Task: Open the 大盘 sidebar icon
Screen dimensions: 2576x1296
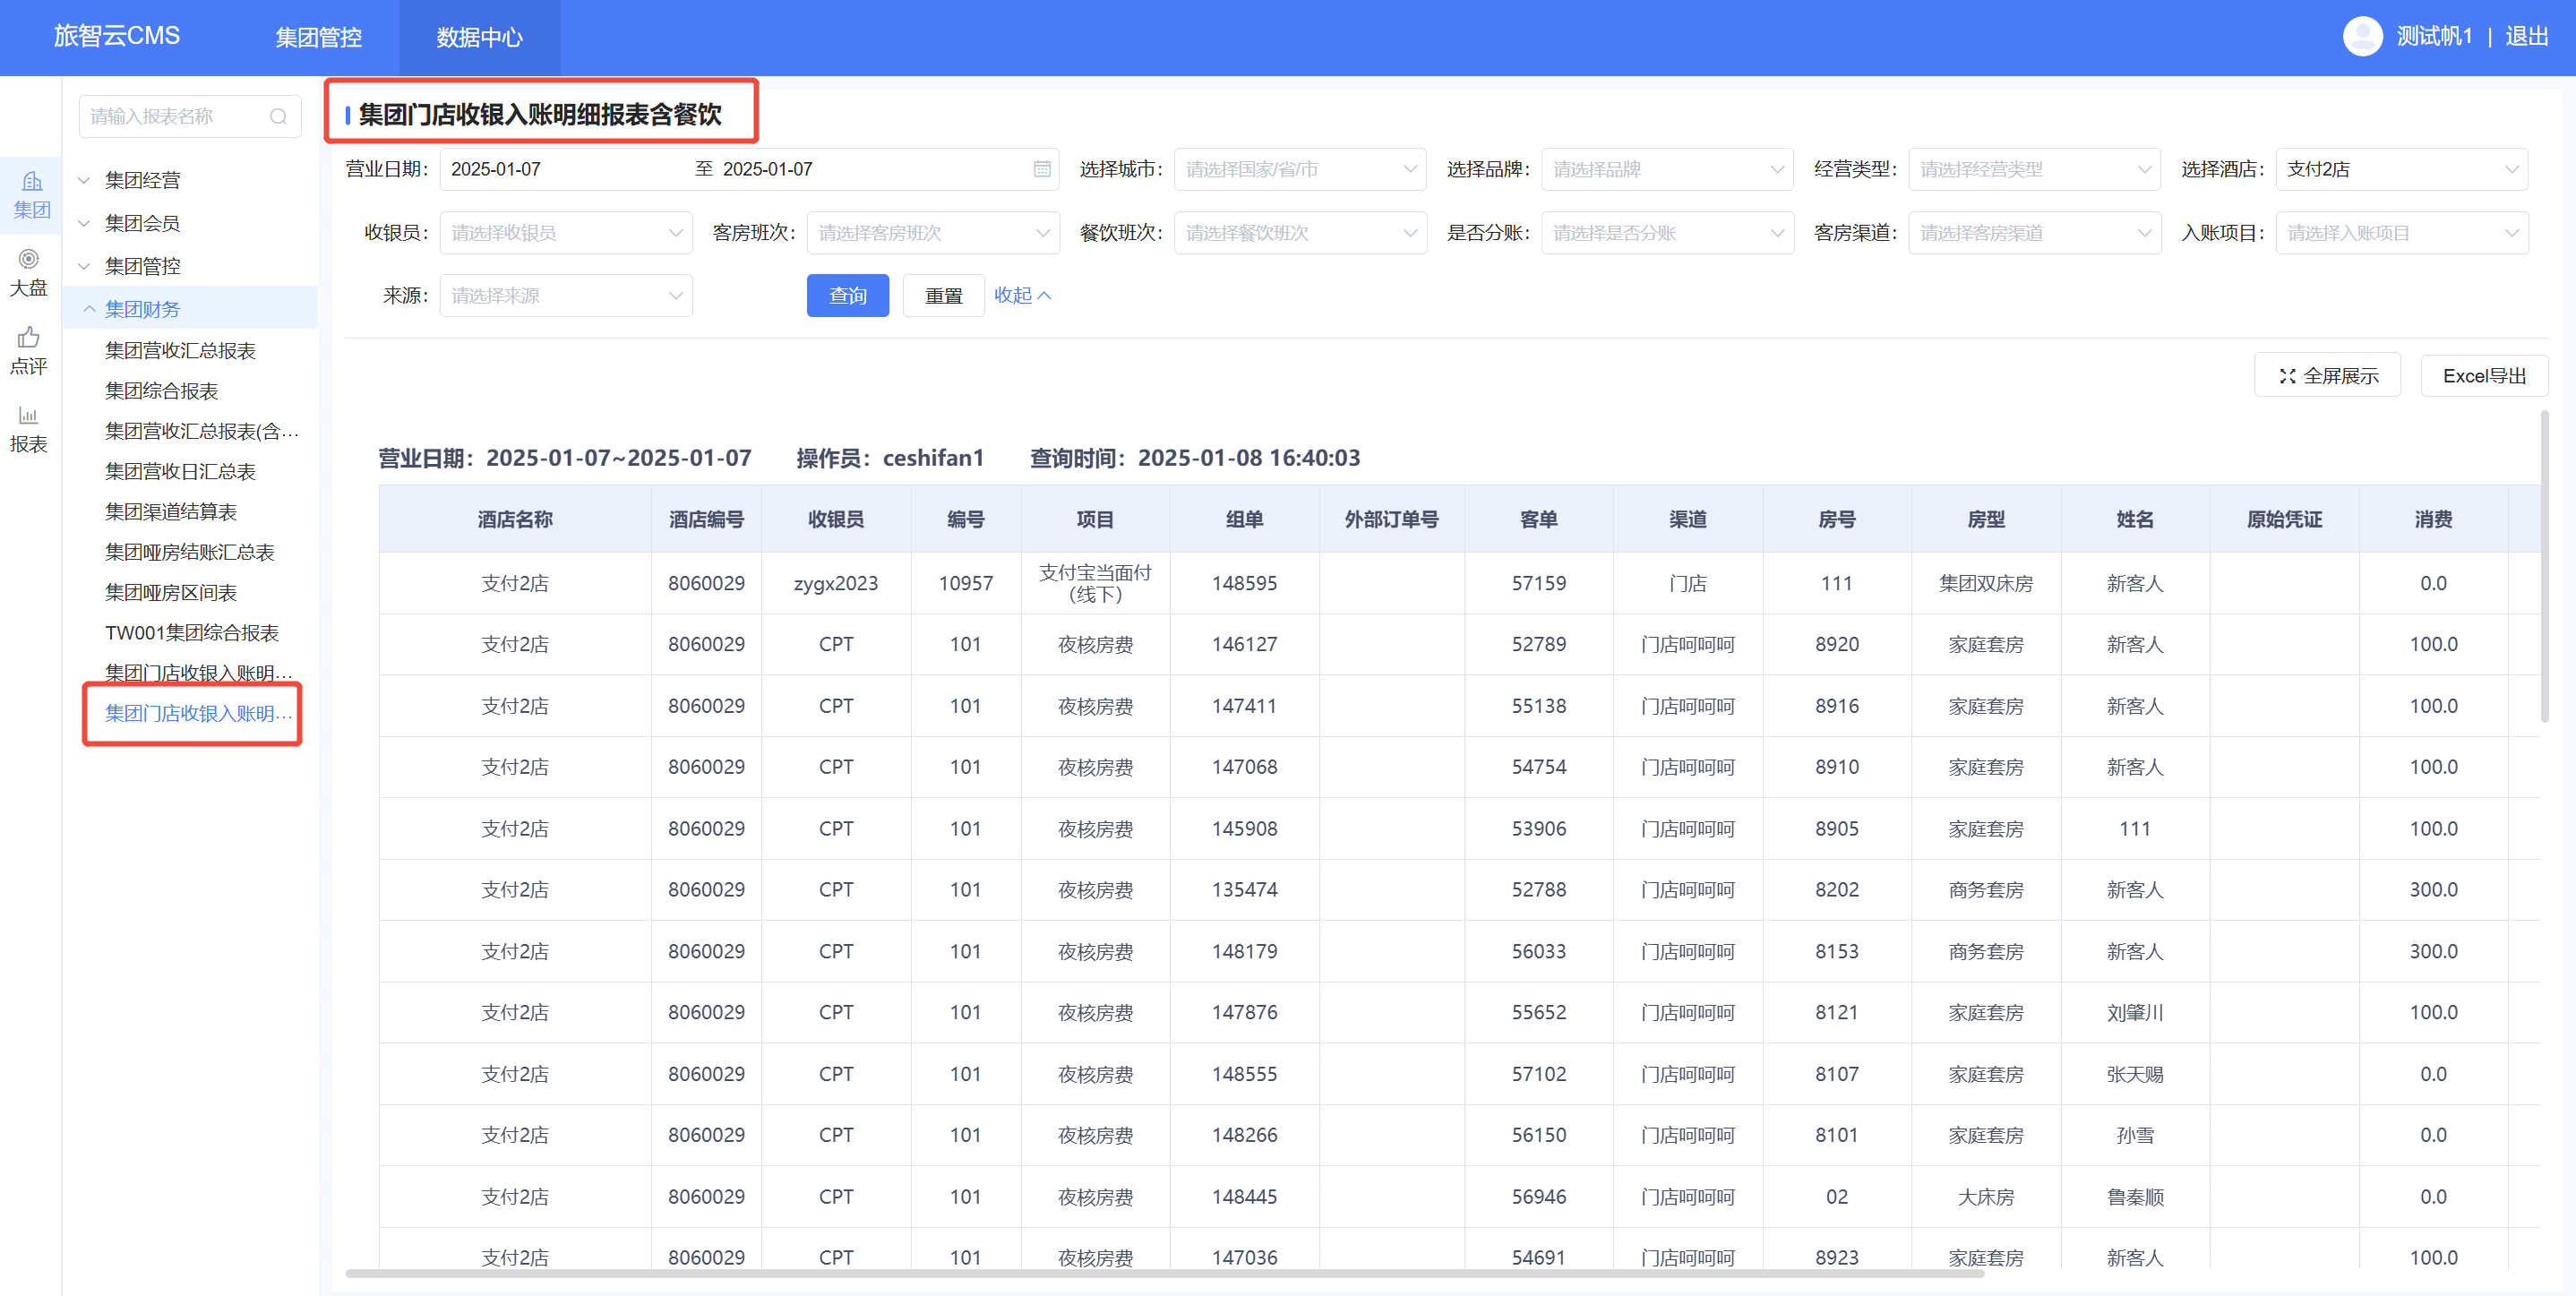Action: click(30, 273)
